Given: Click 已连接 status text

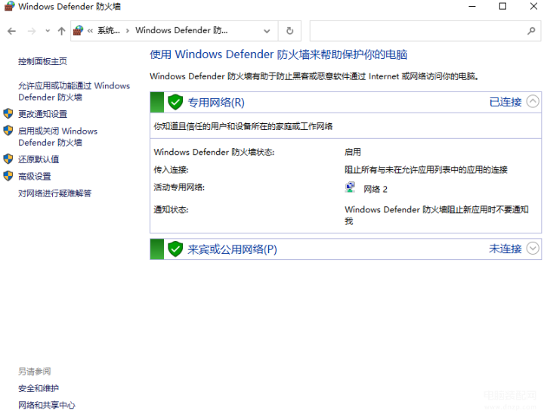Looking at the screenshot, I should click(505, 102).
